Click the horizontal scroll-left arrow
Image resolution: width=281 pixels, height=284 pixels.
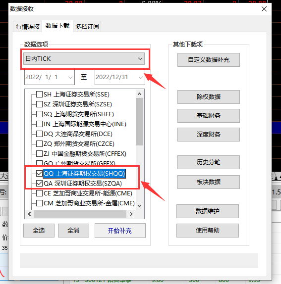point(29,214)
